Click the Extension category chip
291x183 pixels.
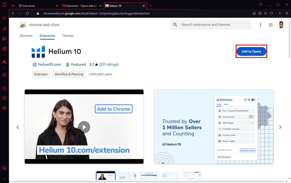tap(41, 74)
